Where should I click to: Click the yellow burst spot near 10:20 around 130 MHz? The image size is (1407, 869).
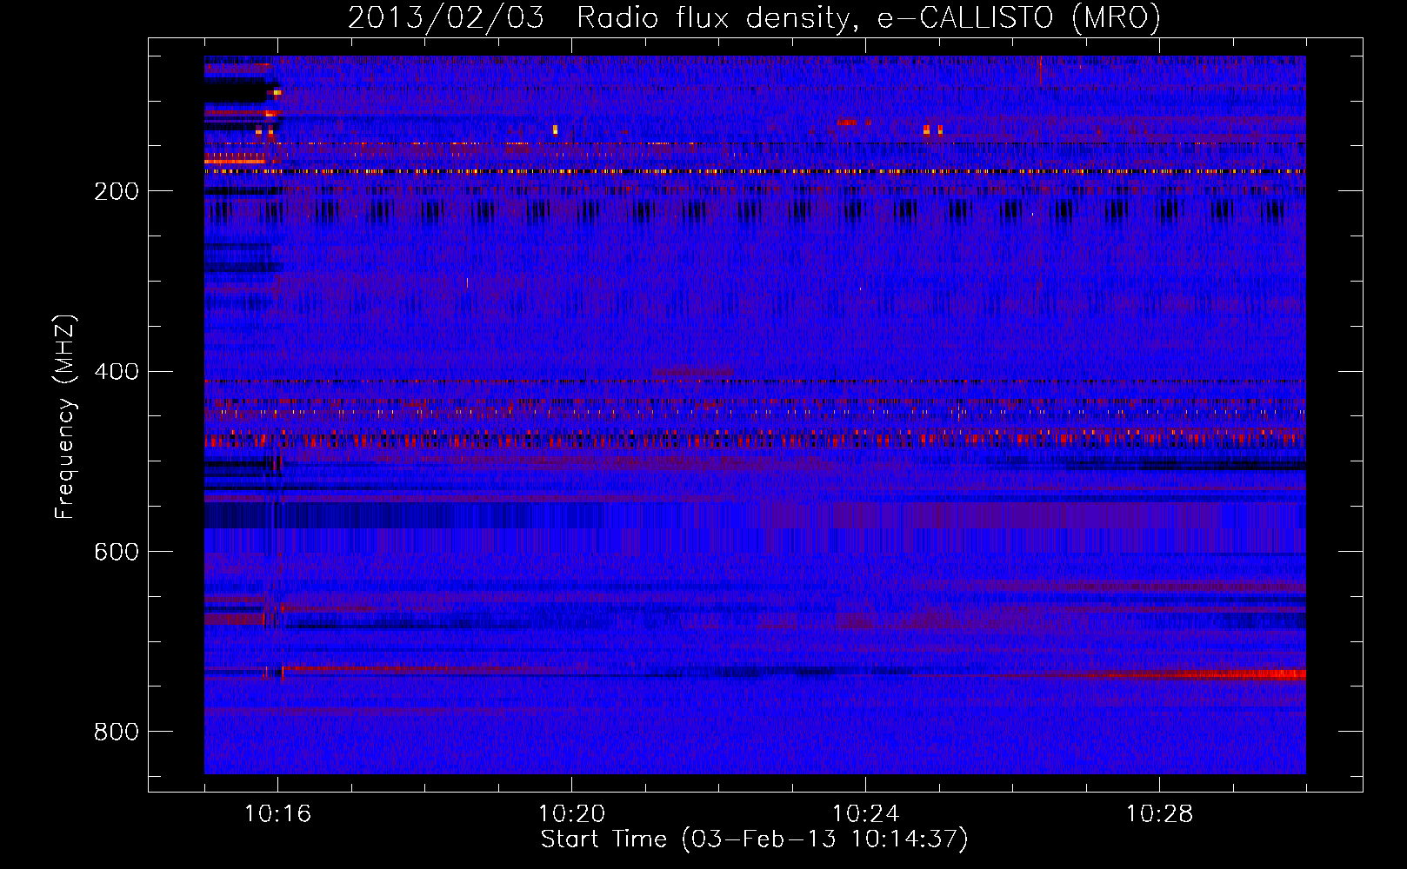(555, 129)
